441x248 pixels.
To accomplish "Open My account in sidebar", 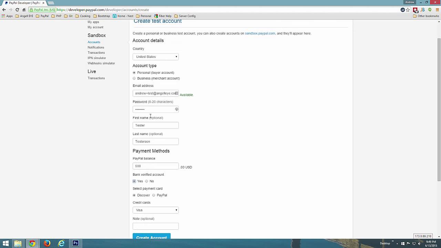I will (x=95, y=27).
